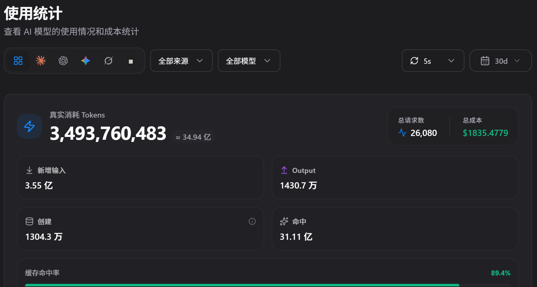Click the database icon beside 创建
The width and height of the screenshot is (537, 287).
coord(29,221)
